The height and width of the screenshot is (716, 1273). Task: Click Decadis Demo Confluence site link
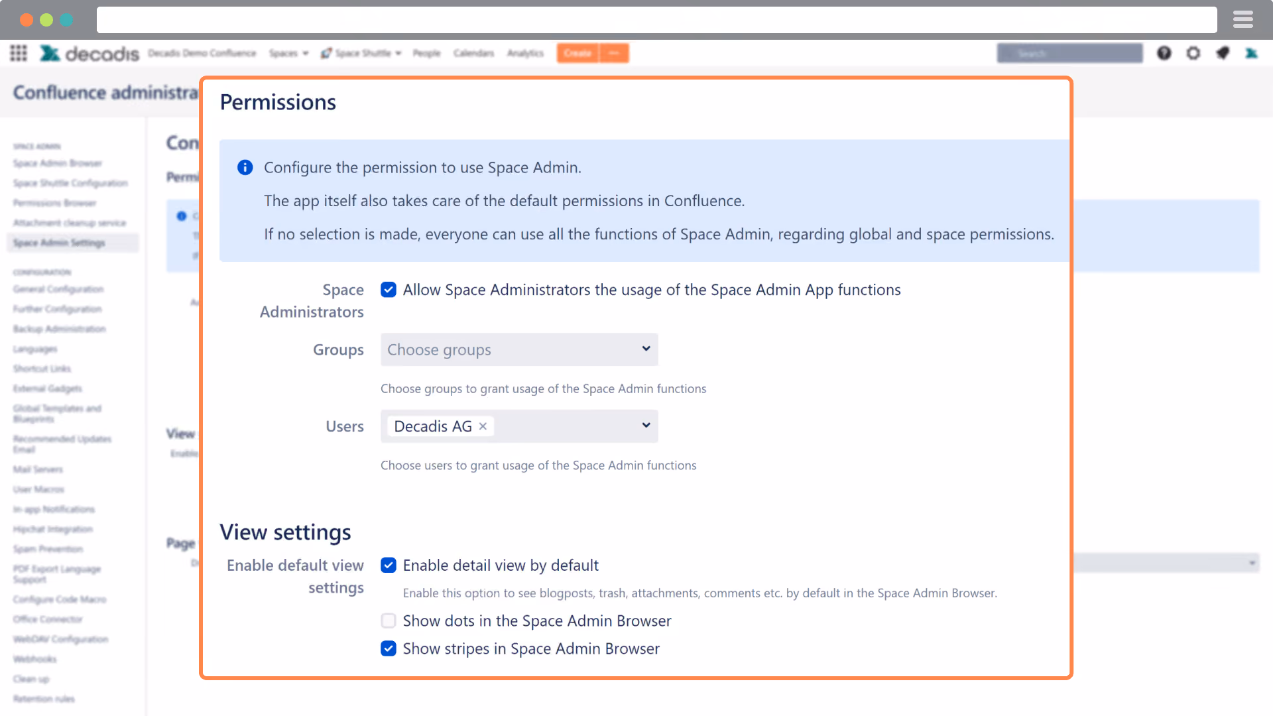tap(202, 53)
